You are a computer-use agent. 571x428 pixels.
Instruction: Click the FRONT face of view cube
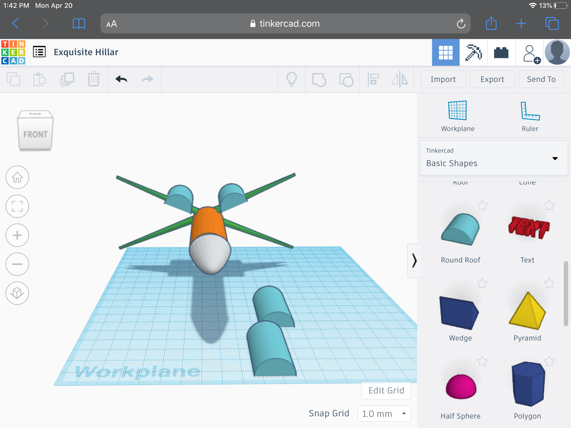[35, 134]
